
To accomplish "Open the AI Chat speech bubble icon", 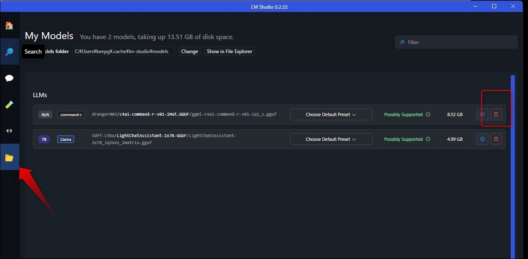I will click(9, 78).
